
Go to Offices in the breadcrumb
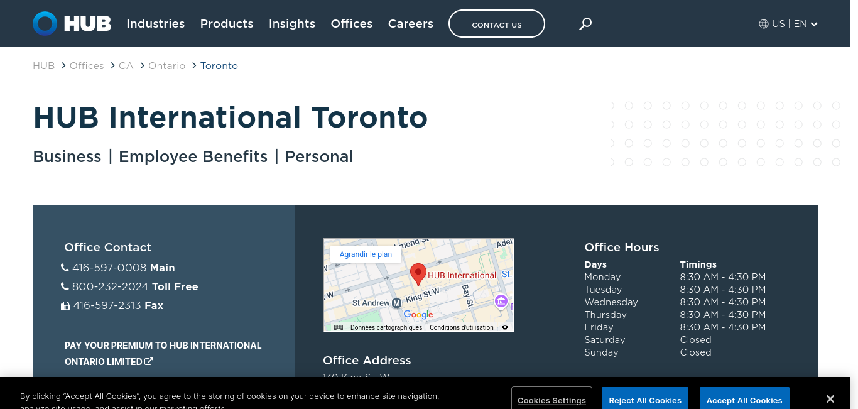[87, 66]
